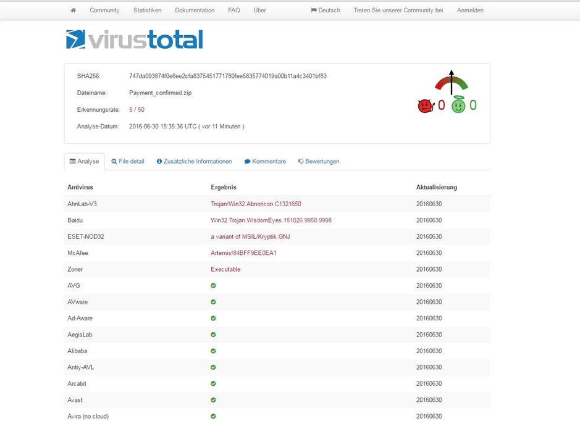Click the AhnLab-V3 row name
The image size is (580, 421).
click(82, 204)
